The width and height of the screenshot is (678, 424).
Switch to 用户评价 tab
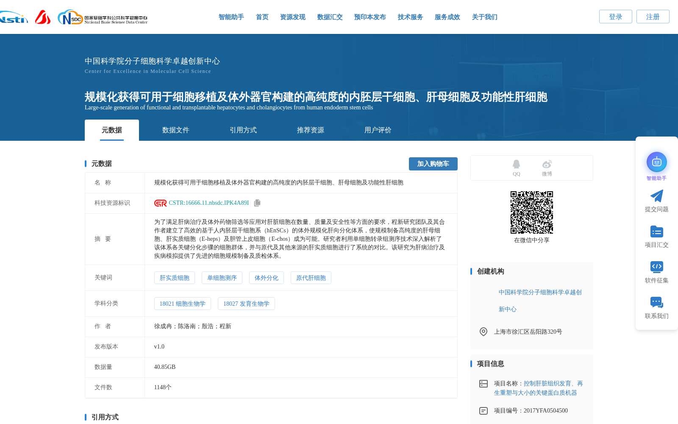click(x=378, y=130)
